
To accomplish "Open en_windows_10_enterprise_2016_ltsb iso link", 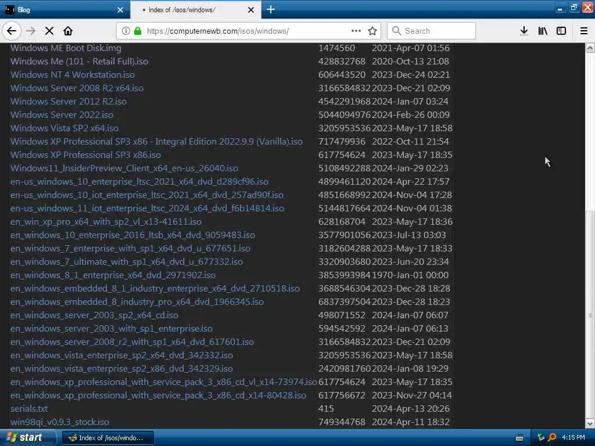I will coord(132,235).
